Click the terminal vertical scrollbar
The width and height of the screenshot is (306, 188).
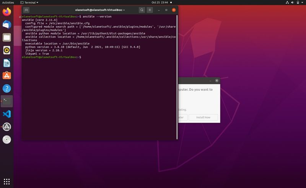(x=177, y=77)
